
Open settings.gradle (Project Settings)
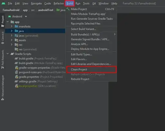(x=36, y=81)
